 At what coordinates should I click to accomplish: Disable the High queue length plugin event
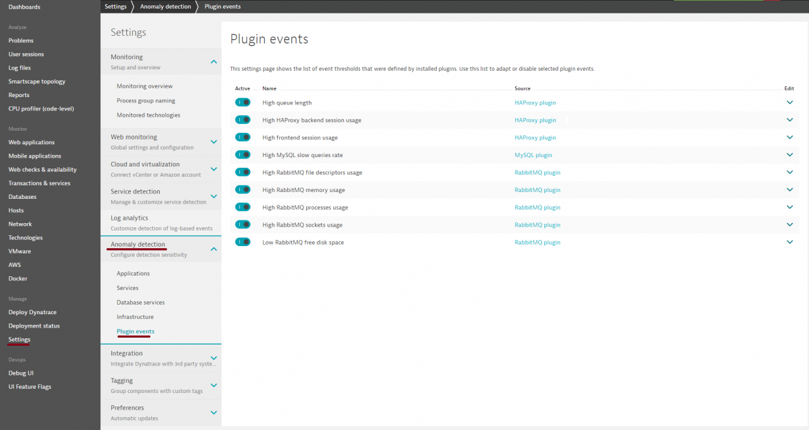click(243, 102)
